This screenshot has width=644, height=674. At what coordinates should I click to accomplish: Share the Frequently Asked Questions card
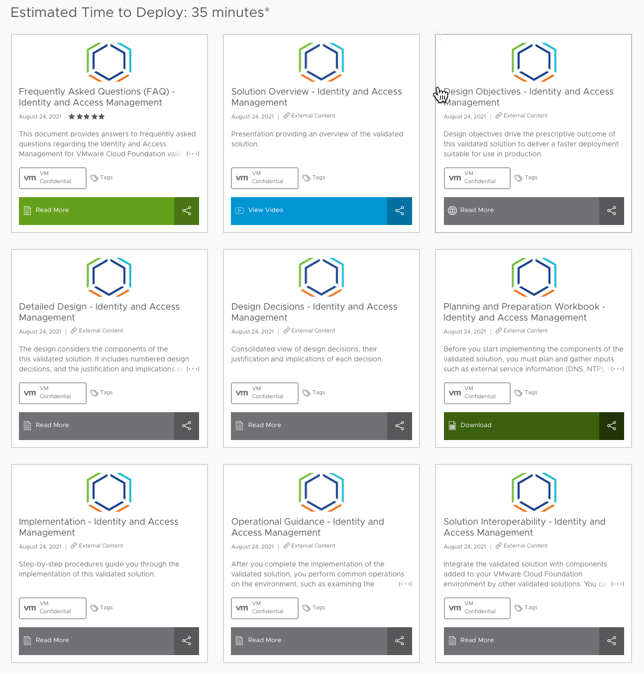pos(187,211)
